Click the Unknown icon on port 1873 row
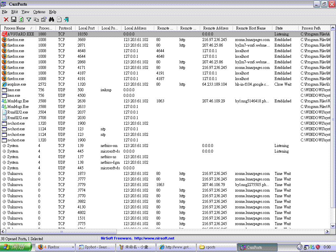The height and width of the screenshot is (252, 336). [x=4, y=174]
